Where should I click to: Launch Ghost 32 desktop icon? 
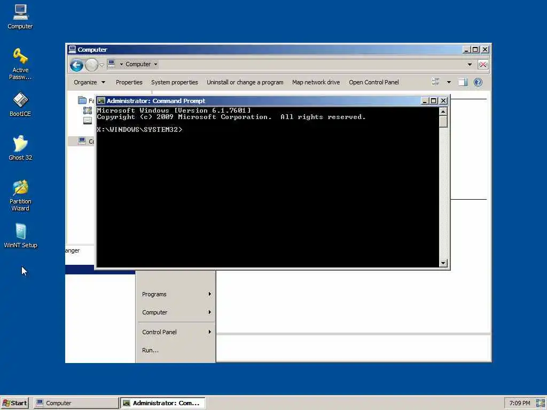tap(20, 148)
